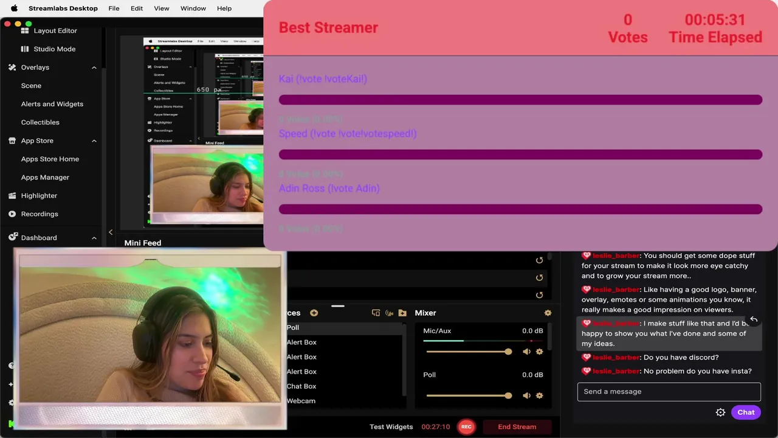Image resolution: width=778 pixels, height=438 pixels.
Task: Click the audio camera icon in Sources header
Action: (x=389, y=313)
